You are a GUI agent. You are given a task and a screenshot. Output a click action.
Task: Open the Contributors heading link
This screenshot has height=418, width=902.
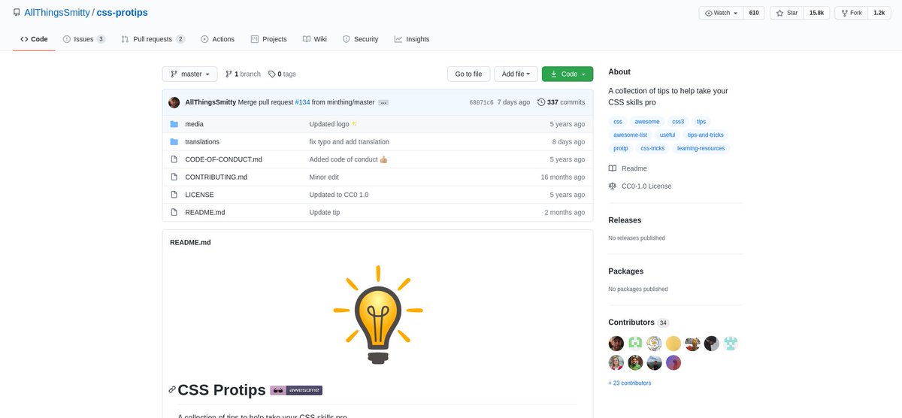(x=638, y=323)
